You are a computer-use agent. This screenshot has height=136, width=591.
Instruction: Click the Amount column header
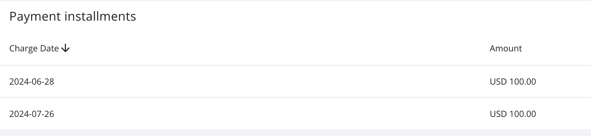click(506, 48)
